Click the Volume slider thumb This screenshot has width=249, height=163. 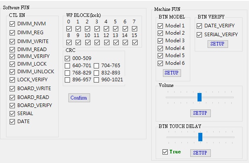tap(200, 97)
